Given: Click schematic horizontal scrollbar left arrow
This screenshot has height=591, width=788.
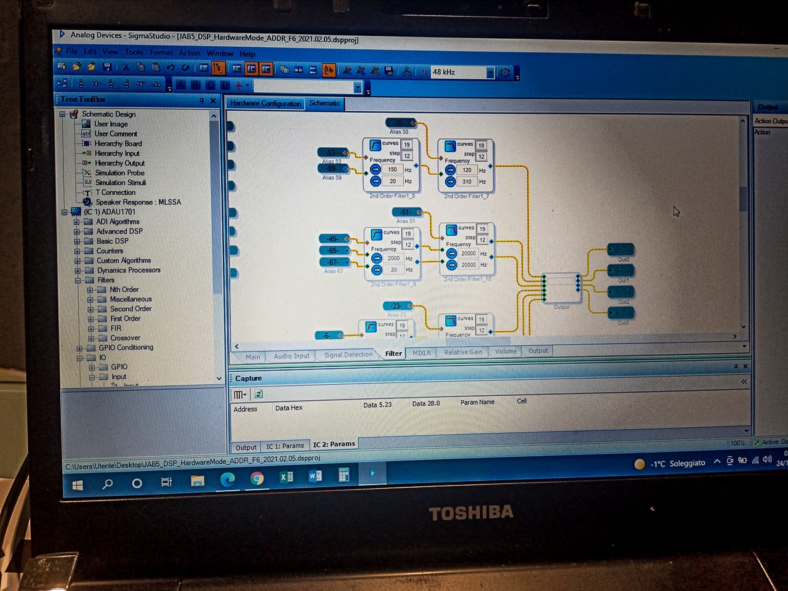Looking at the screenshot, I should tap(236, 347).
